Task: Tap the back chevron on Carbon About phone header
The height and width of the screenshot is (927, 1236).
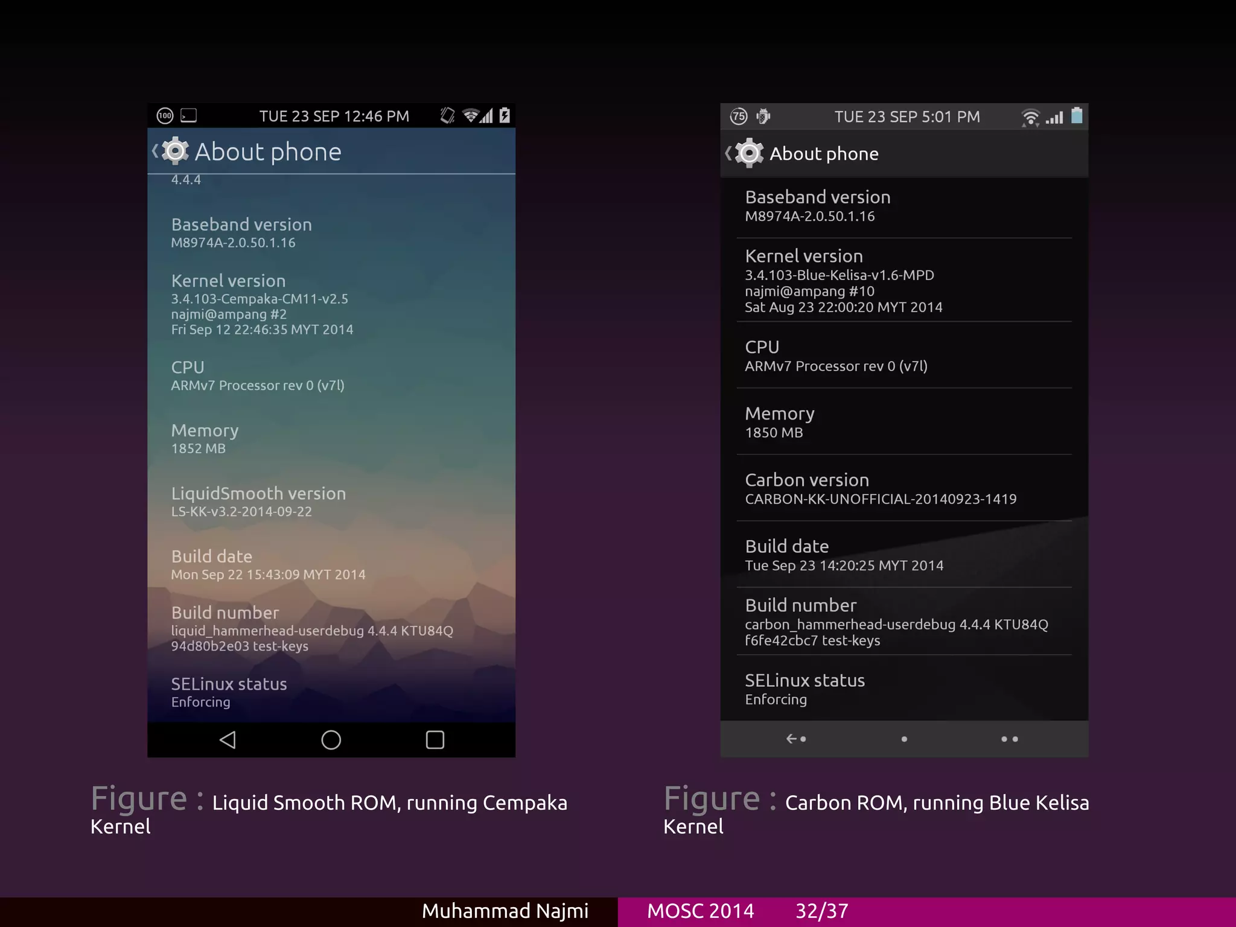Action: coord(728,153)
